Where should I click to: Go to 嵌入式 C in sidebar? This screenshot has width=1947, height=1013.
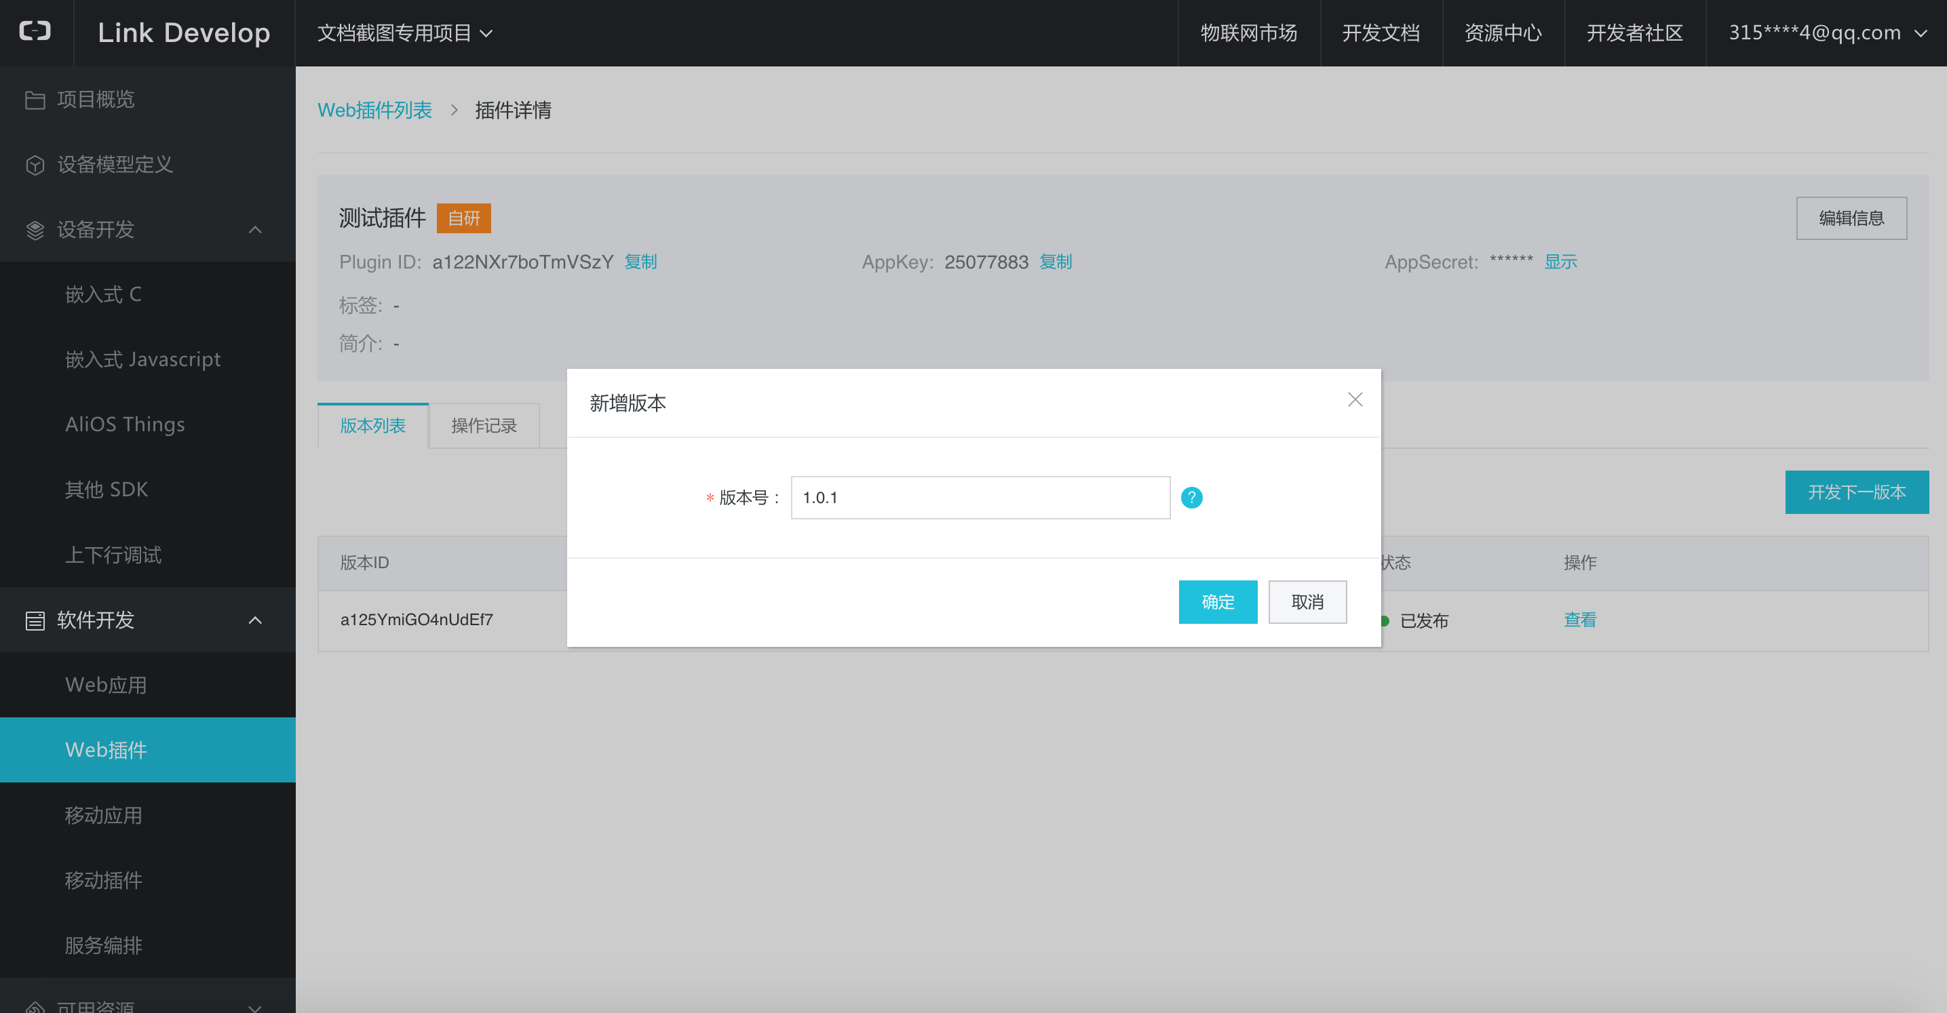pyautogui.click(x=147, y=294)
